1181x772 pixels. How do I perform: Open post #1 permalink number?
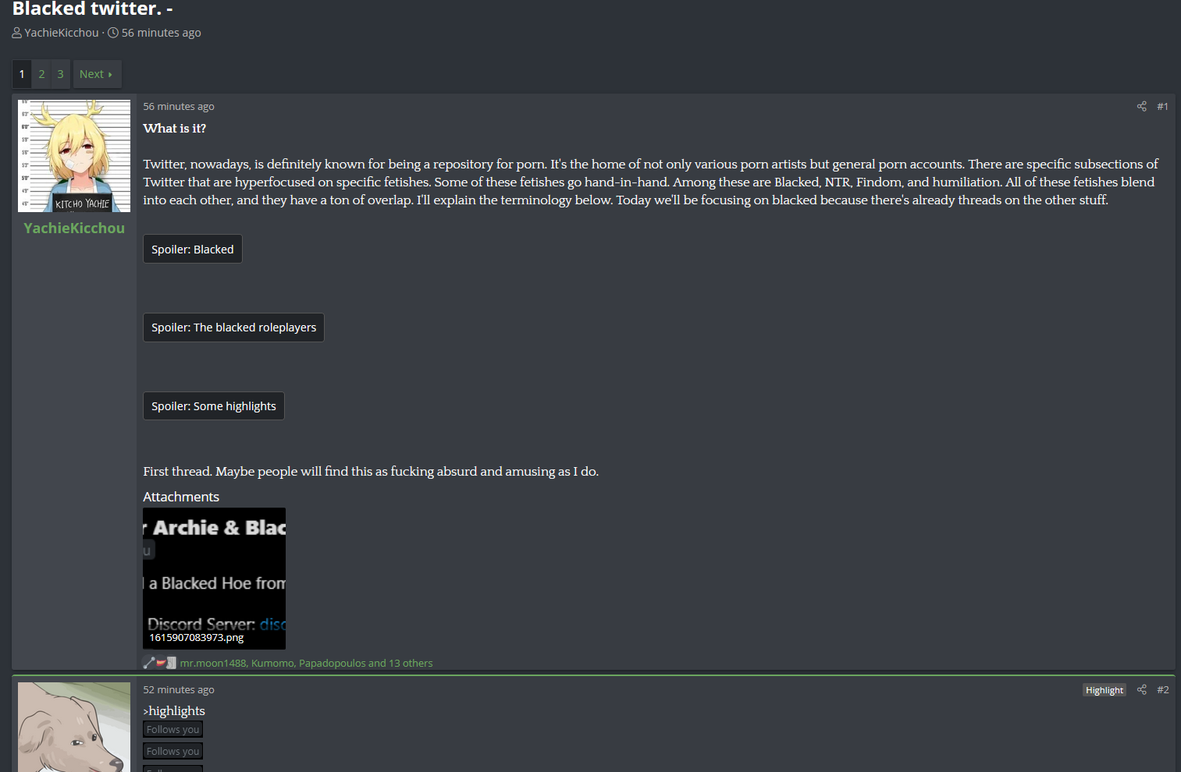1162,107
